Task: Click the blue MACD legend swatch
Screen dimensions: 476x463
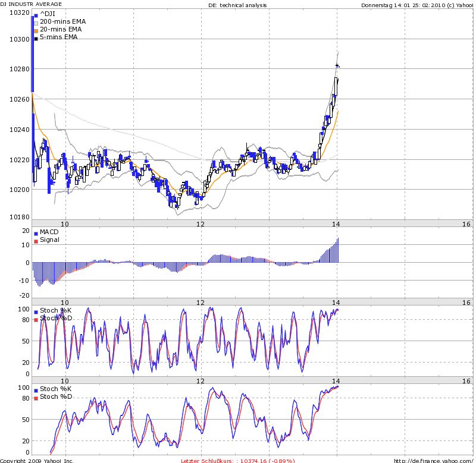Action: [36, 234]
